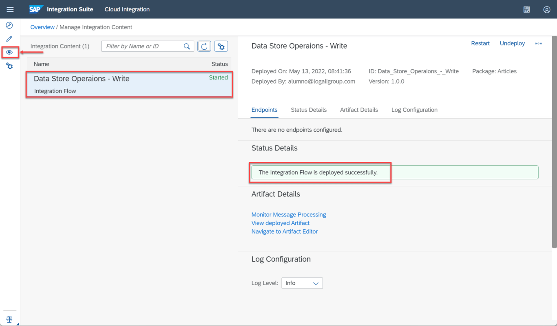Click the Package: Articles text
The image size is (557, 326).
[494, 71]
